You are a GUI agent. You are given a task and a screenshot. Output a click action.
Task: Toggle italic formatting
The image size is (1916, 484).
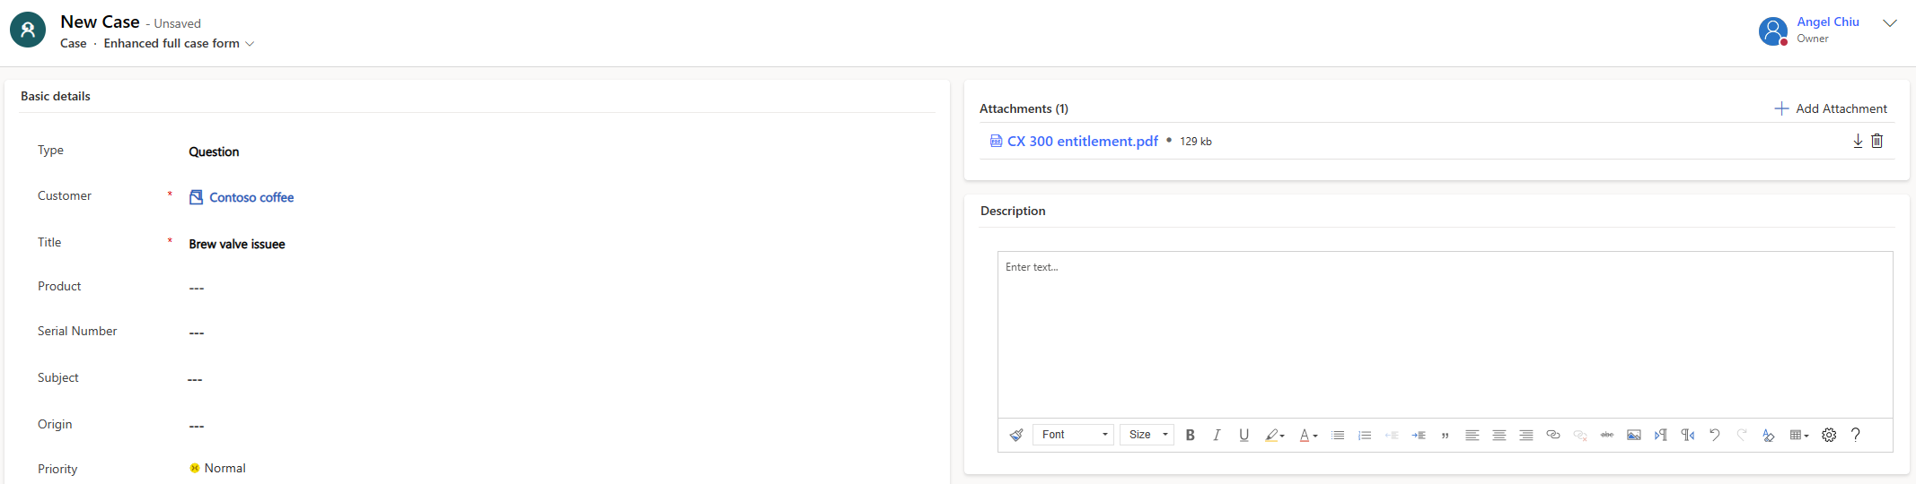(x=1217, y=435)
